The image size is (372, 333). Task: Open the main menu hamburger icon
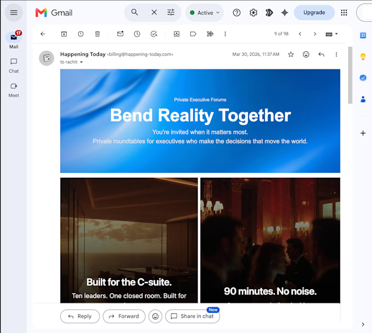tap(14, 13)
